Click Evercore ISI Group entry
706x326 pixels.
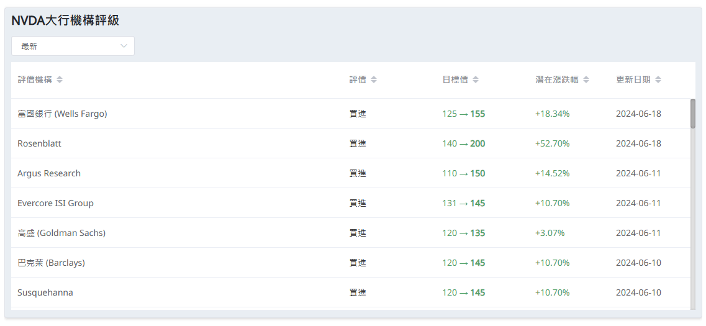(x=55, y=203)
